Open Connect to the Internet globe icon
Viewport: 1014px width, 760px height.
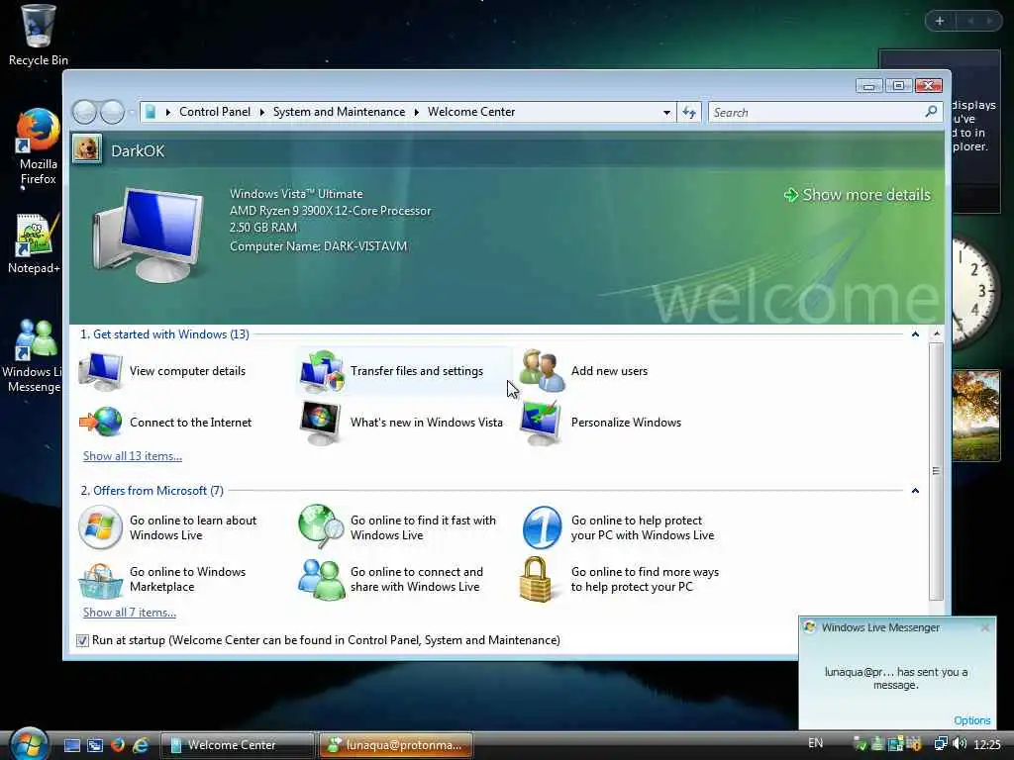click(101, 422)
